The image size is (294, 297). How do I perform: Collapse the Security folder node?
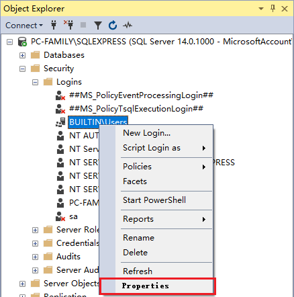(x=22, y=69)
